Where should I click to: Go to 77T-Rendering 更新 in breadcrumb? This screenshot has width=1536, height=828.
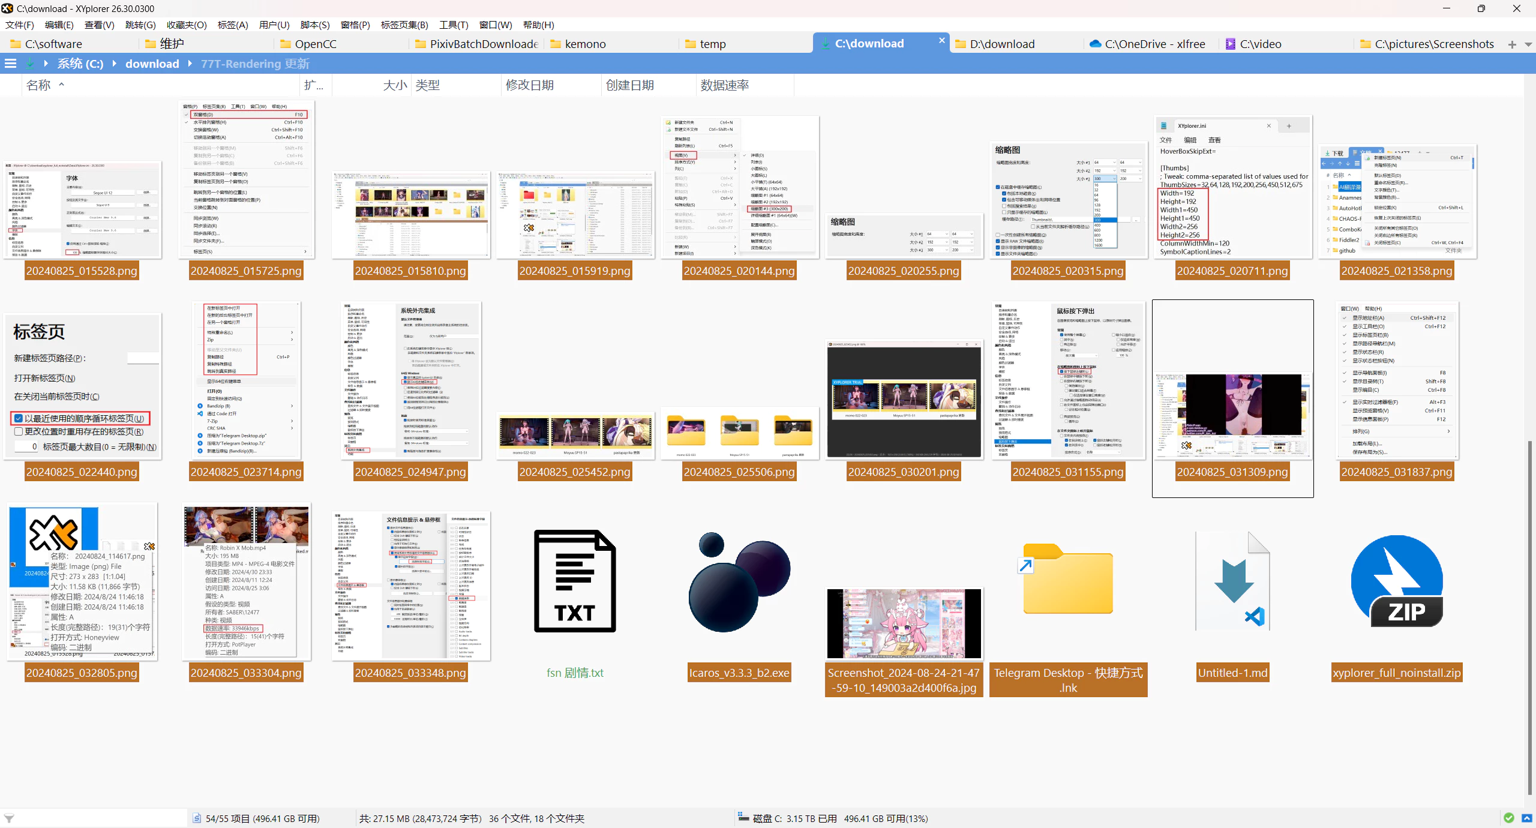[x=255, y=64]
